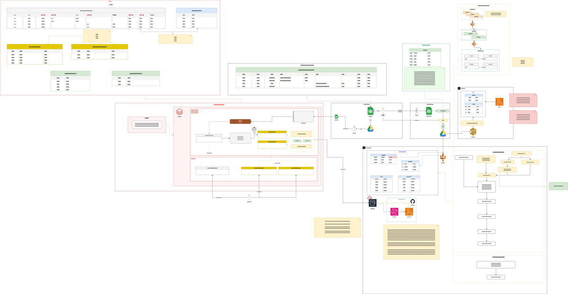Click the Google Sheets icon right of the black actor
Viewport: 568px width, 294px height.
click(x=429, y=111)
